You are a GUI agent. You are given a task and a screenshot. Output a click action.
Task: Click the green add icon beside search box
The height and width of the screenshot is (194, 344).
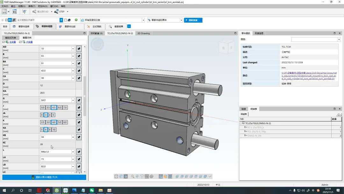(x=76, y=20)
